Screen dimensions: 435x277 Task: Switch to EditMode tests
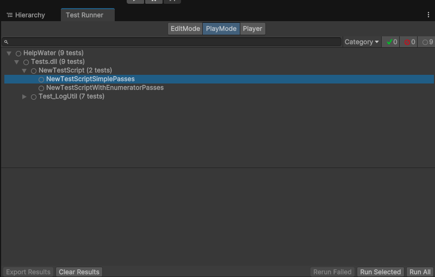coord(185,29)
